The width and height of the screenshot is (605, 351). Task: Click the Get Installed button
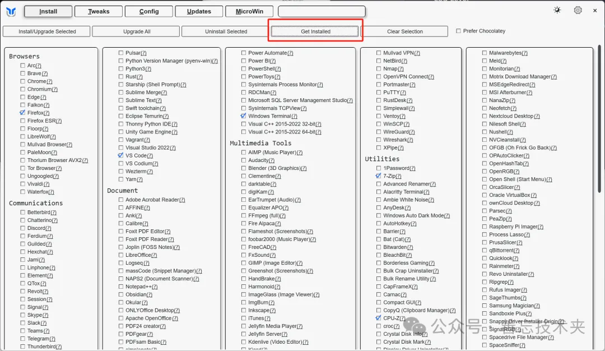point(315,31)
